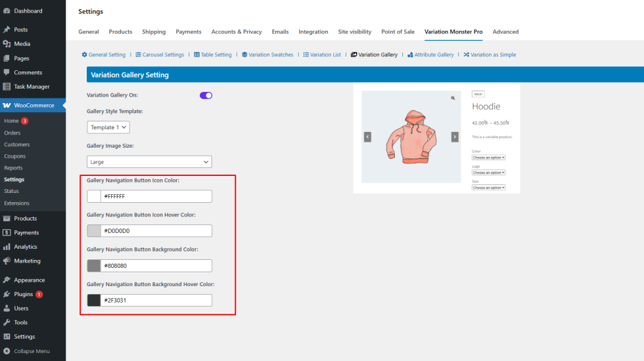644x361 pixels.
Task: Open the Color option dropdown in preview
Action: coord(488,158)
